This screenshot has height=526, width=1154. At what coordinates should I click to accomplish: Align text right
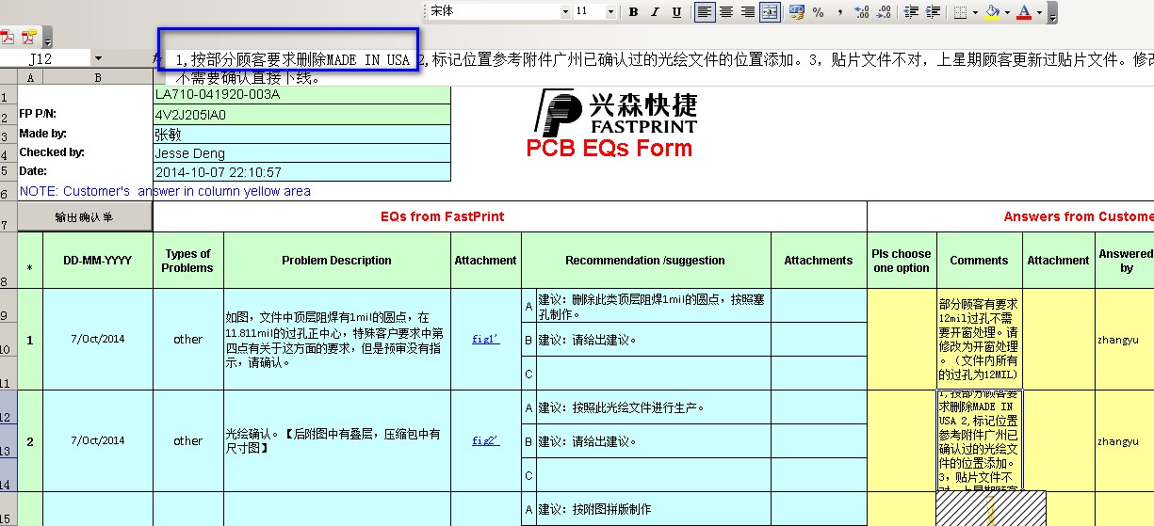[x=748, y=12]
